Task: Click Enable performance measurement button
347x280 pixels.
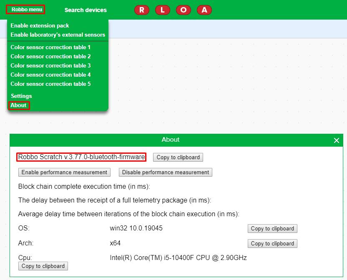Action: pyautogui.click(x=64, y=172)
